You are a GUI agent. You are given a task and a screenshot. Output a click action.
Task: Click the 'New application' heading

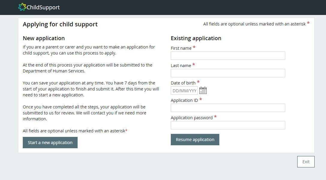pyautogui.click(x=44, y=38)
